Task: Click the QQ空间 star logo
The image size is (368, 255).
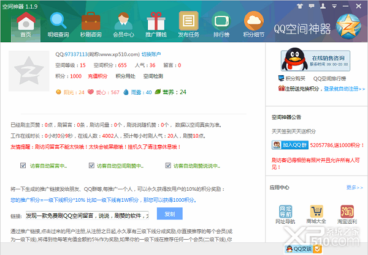Action: point(348,26)
